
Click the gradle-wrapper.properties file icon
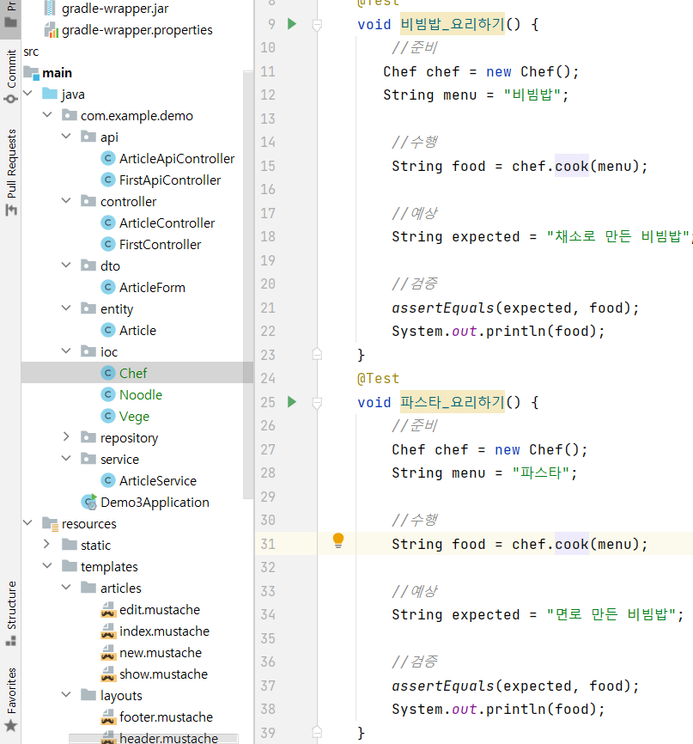point(51,30)
